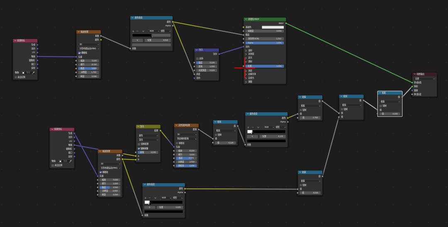
Task: Enable the Invert checkbox in the Bump node
Action: click(197, 58)
